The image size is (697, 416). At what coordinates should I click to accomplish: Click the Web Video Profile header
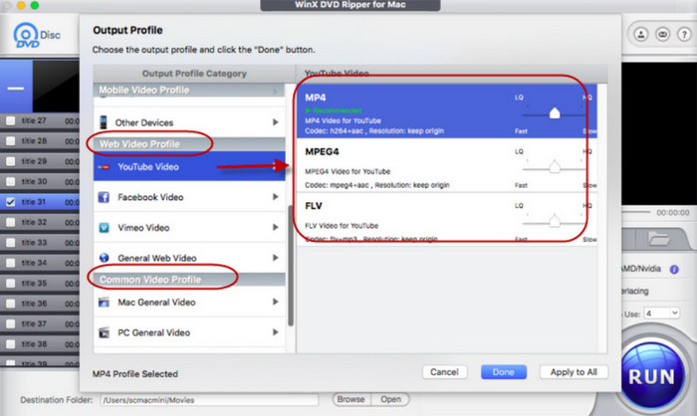point(189,144)
